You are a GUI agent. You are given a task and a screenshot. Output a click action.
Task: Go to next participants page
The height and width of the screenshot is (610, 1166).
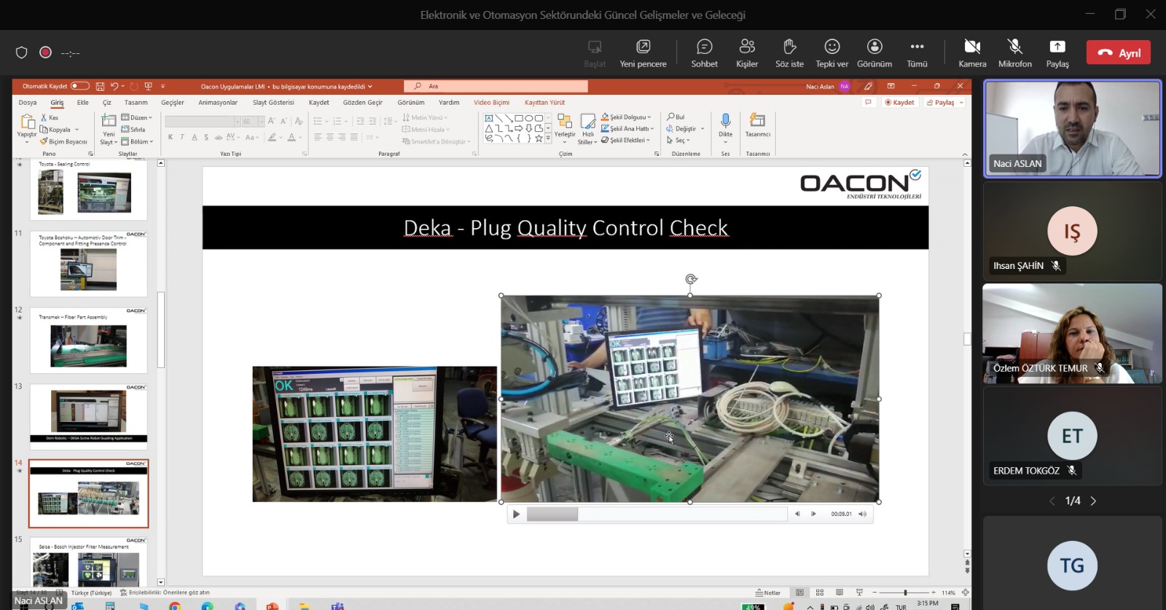1093,501
